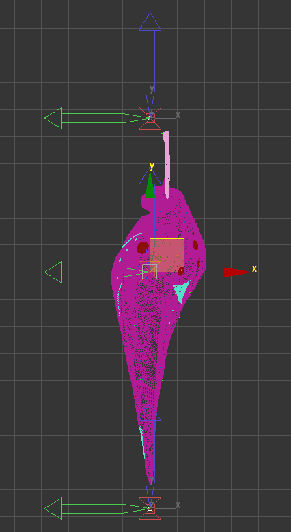Click the middle green left-pointing arrowhead
Screen dimensions: 291x532
point(54,272)
